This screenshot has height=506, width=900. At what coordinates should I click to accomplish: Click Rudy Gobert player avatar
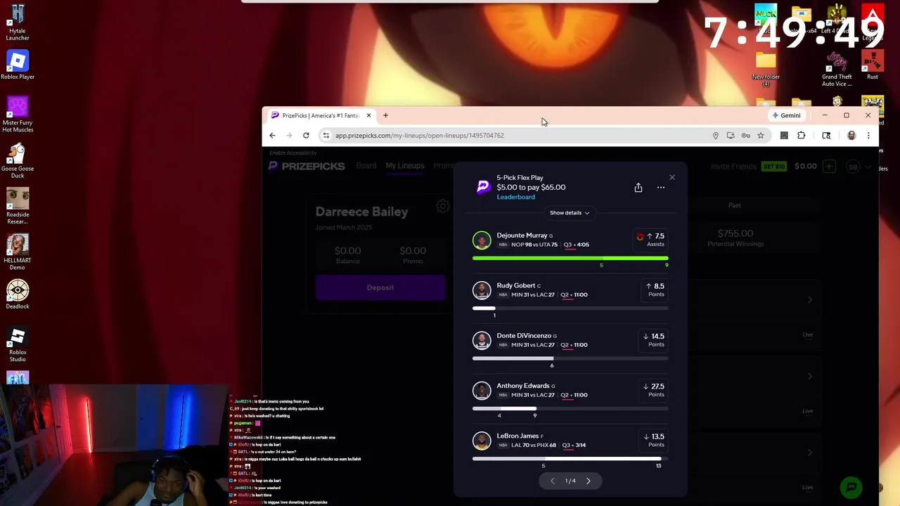[x=482, y=290]
